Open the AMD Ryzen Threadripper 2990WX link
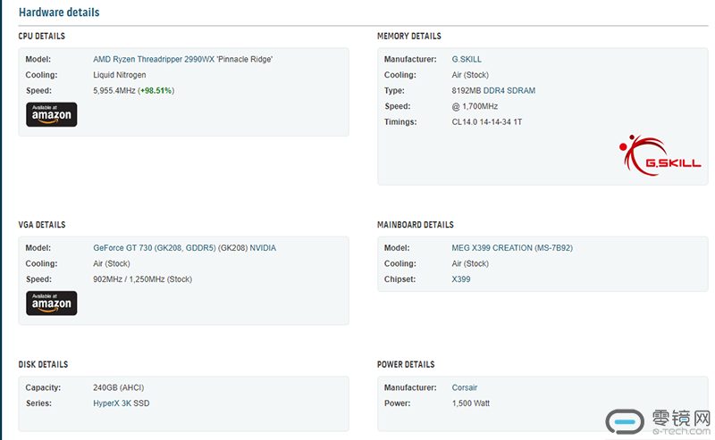715x440 pixels. point(182,59)
